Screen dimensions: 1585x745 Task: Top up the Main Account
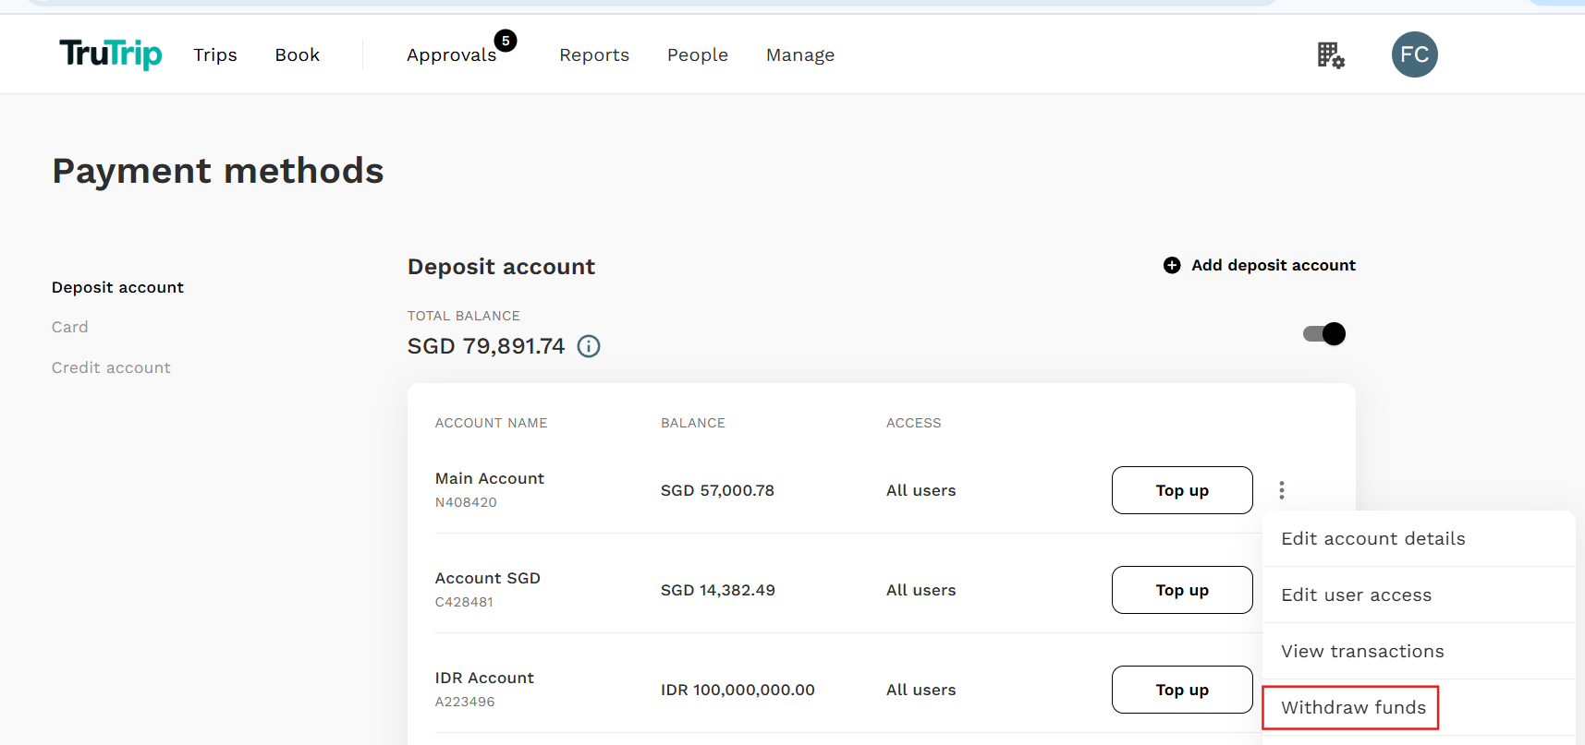tap(1182, 490)
